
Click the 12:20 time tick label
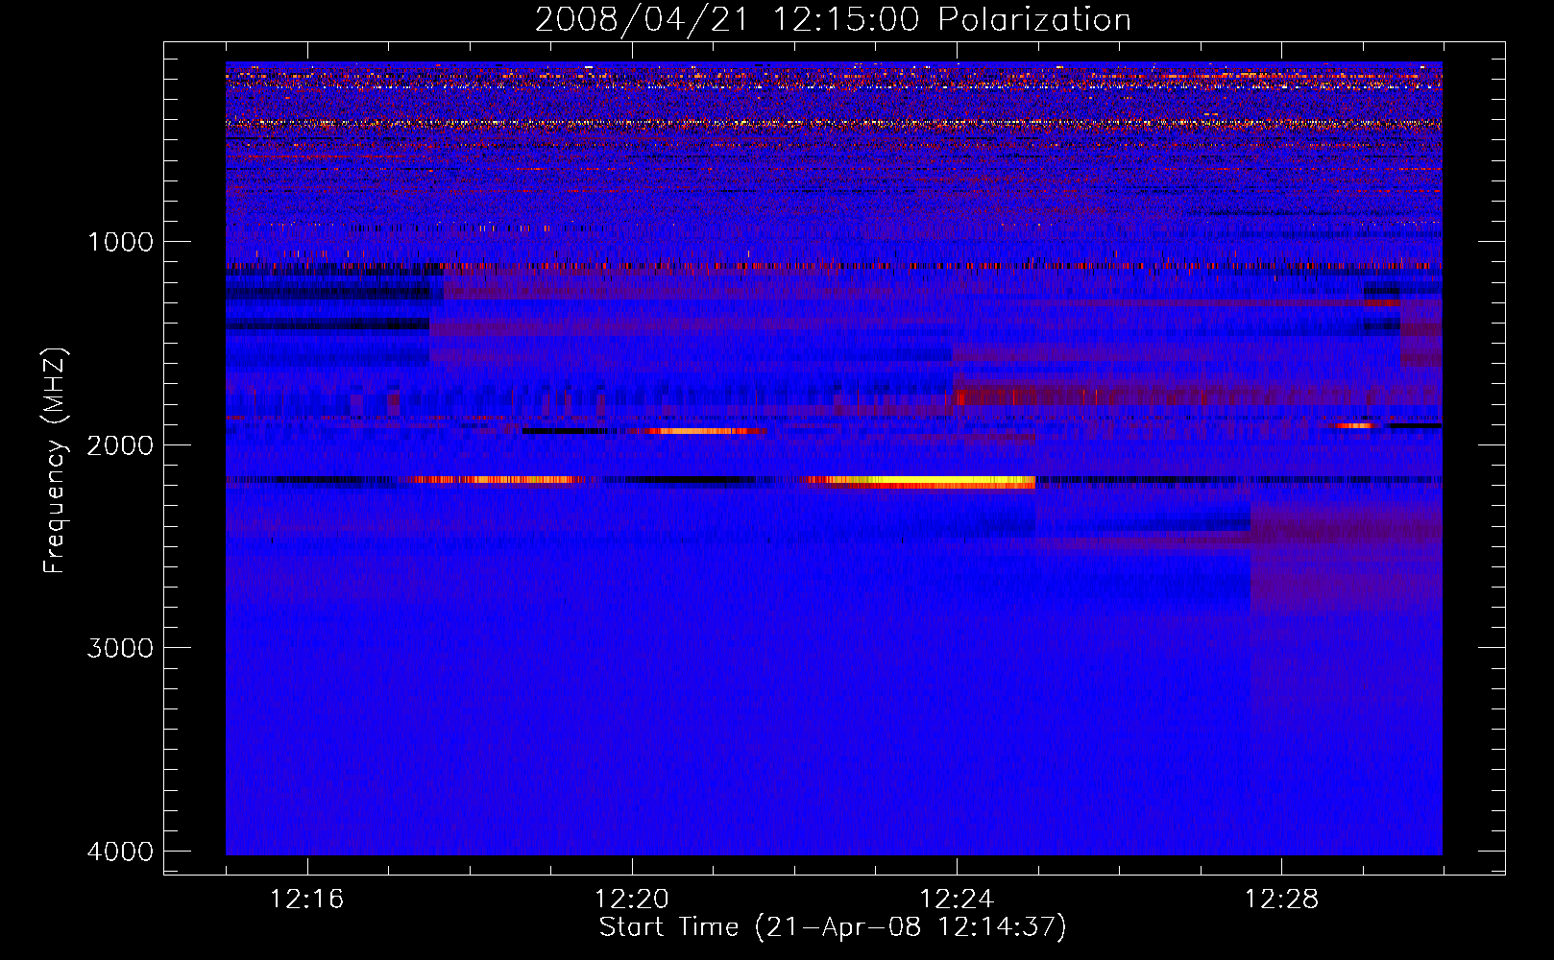point(632,900)
